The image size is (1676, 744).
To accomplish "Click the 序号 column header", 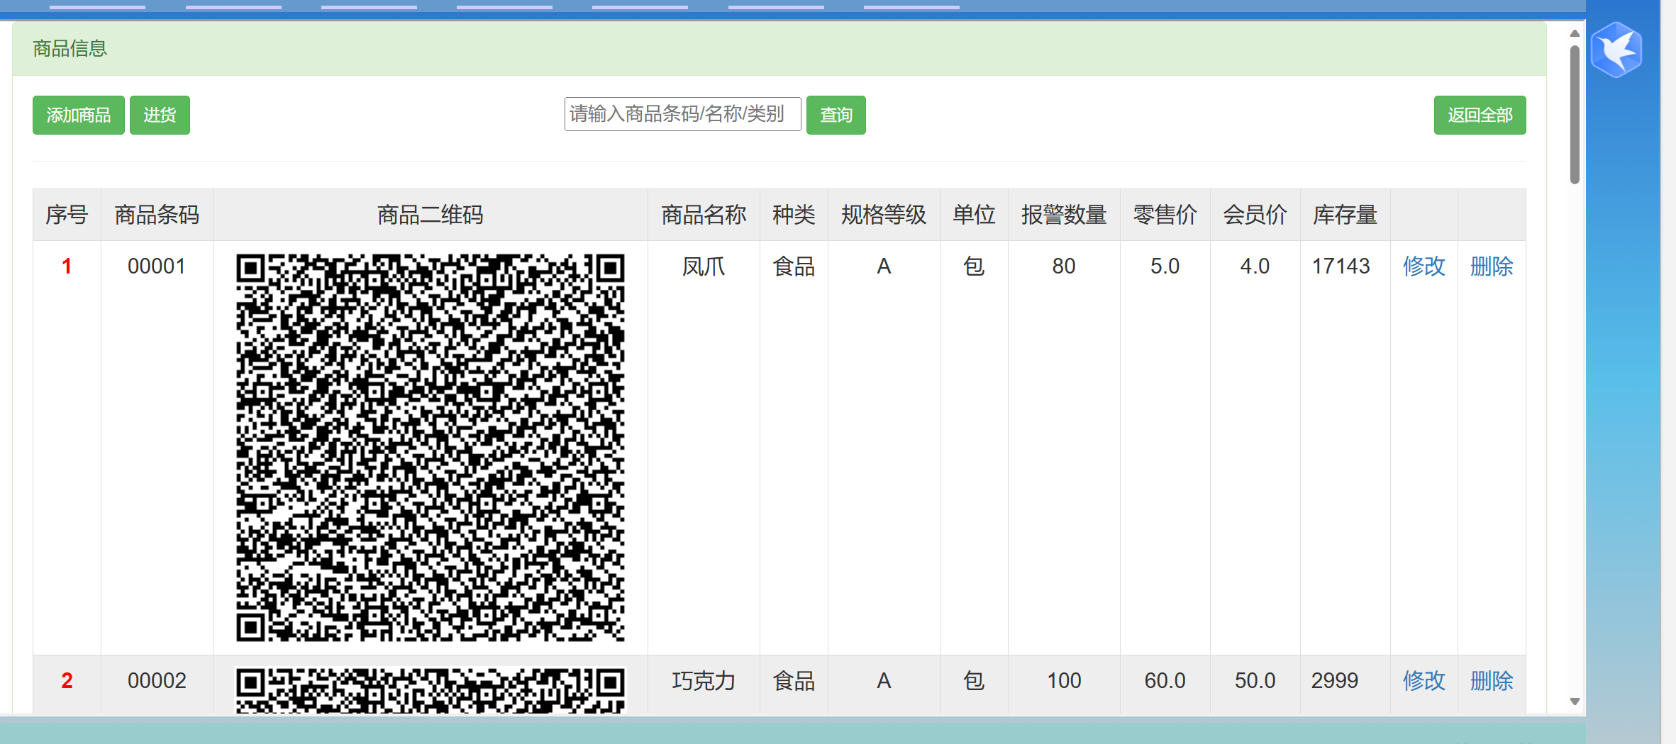I will (67, 215).
